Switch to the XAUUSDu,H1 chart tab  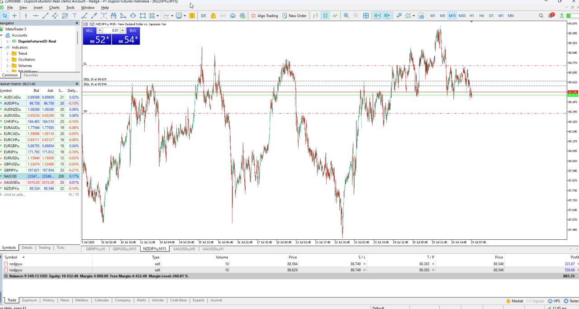point(213,249)
